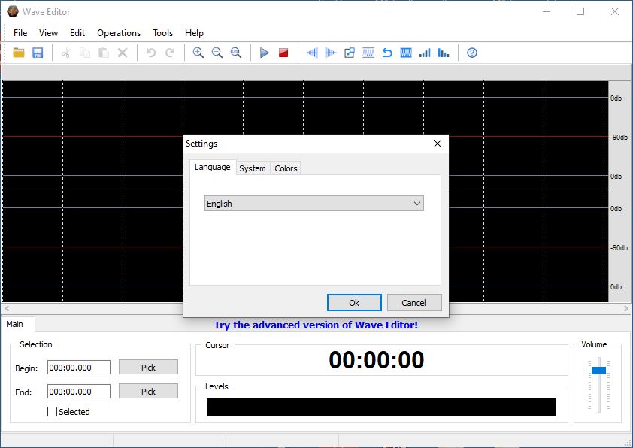Click the overlapping squares toolbar icon

[x=350, y=53]
